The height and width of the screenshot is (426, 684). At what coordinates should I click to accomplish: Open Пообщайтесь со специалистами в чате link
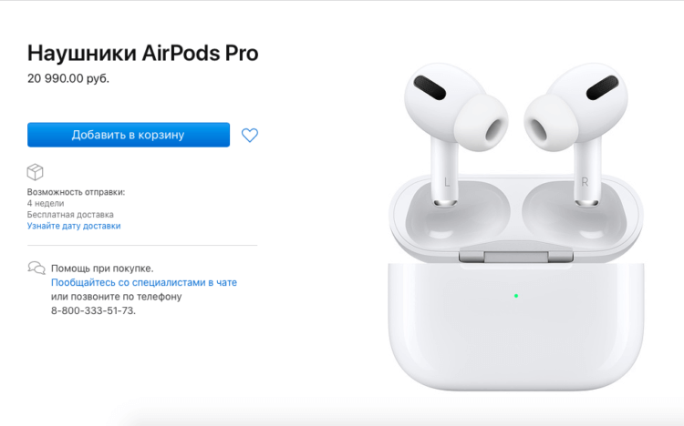[x=144, y=282]
